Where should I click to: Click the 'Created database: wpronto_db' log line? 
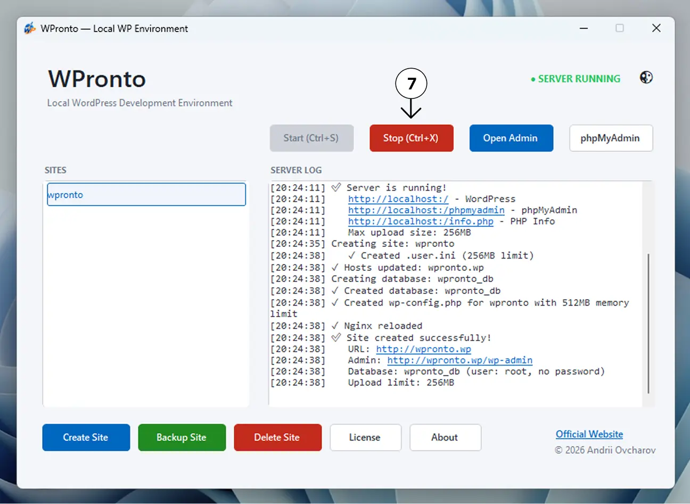385,291
